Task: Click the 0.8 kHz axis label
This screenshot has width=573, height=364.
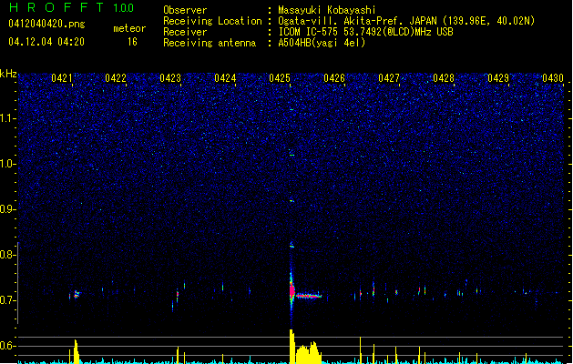Action: tap(7, 255)
